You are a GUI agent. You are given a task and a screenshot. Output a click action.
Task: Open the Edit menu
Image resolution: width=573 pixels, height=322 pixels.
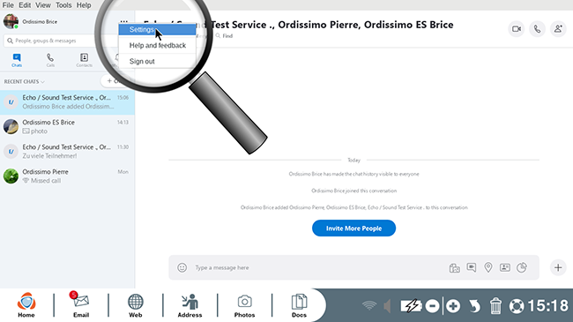pyautogui.click(x=25, y=5)
